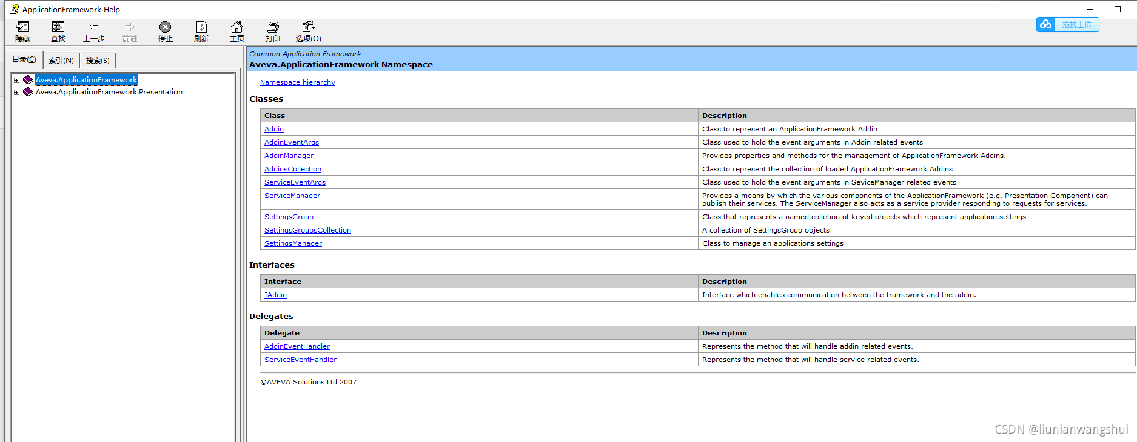Open the IAddin interface link
Viewport: 1137px width, 442px height.
[275, 295]
